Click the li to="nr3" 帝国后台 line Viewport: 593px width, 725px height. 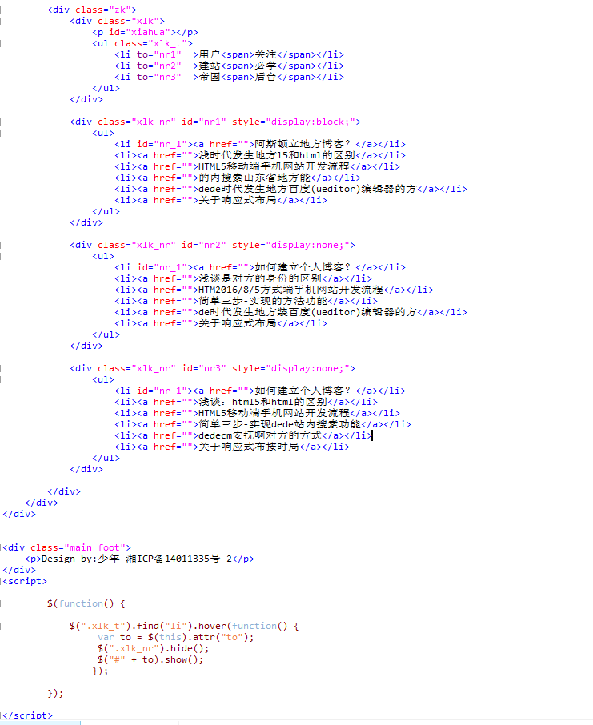pyautogui.click(x=230, y=77)
